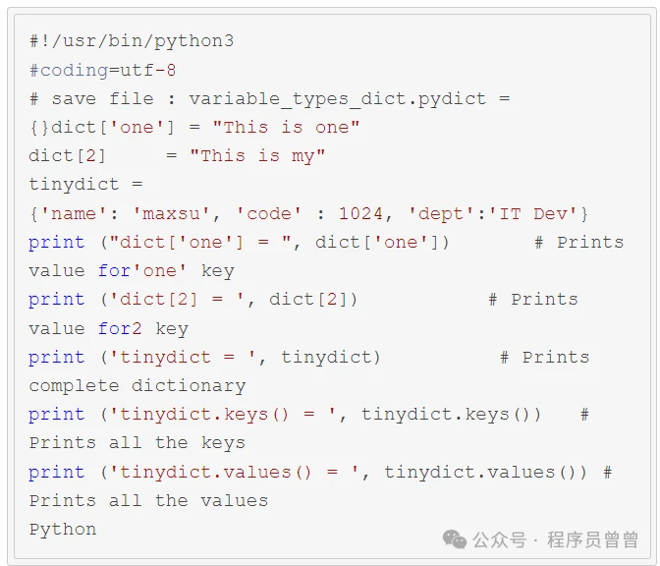Click the 'complete dictionary' comment text
Viewport: 660px width, 566px height.
(137, 386)
